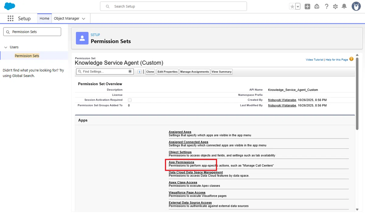Open the Help for this Page link
Image resolution: width=365 pixels, height=214 pixels.
(337, 60)
